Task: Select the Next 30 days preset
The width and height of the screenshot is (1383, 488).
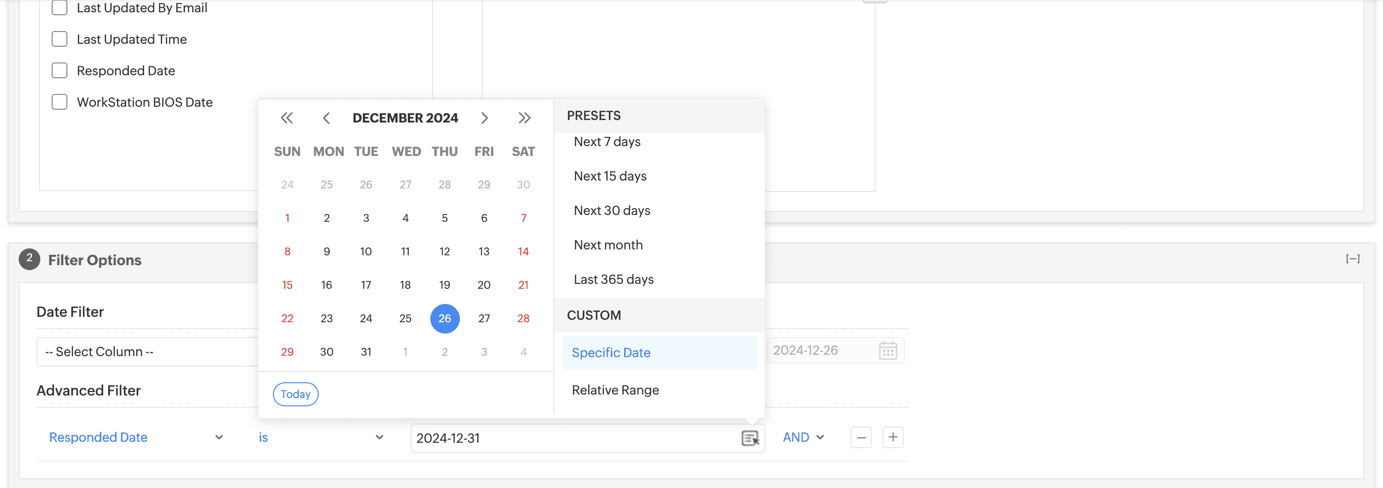Action: pyautogui.click(x=611, y=211)
